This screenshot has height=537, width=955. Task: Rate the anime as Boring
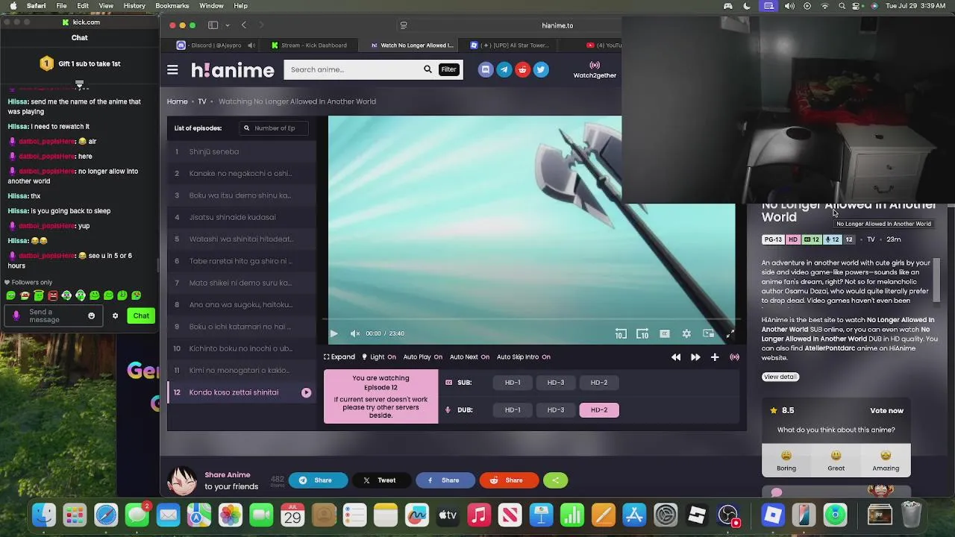tap(786, 460)
